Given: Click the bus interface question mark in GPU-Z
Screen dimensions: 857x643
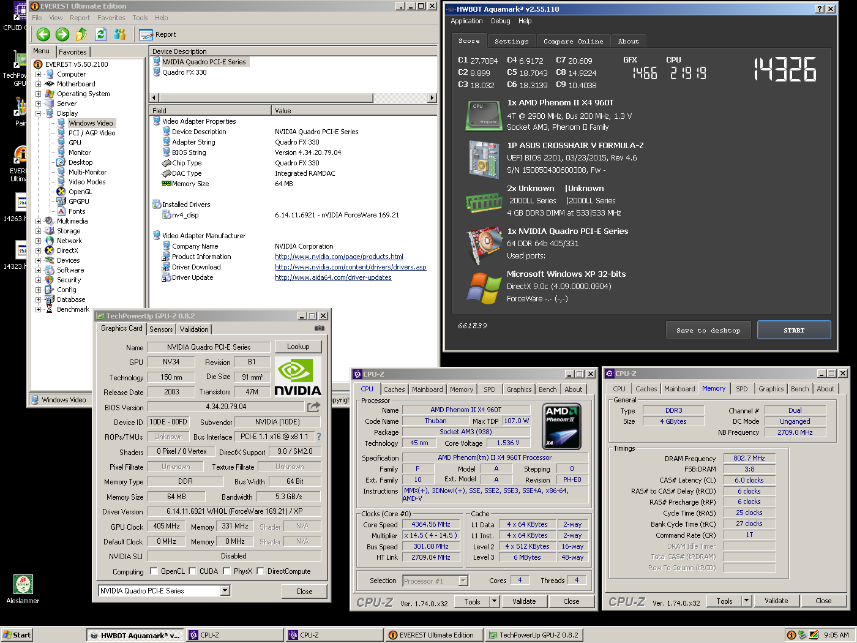Looking at the screenshot, I should (319, 437).
